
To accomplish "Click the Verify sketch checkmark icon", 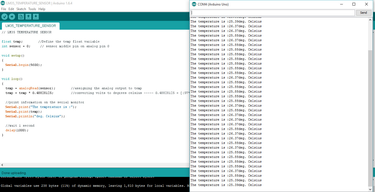I will 4,17.
